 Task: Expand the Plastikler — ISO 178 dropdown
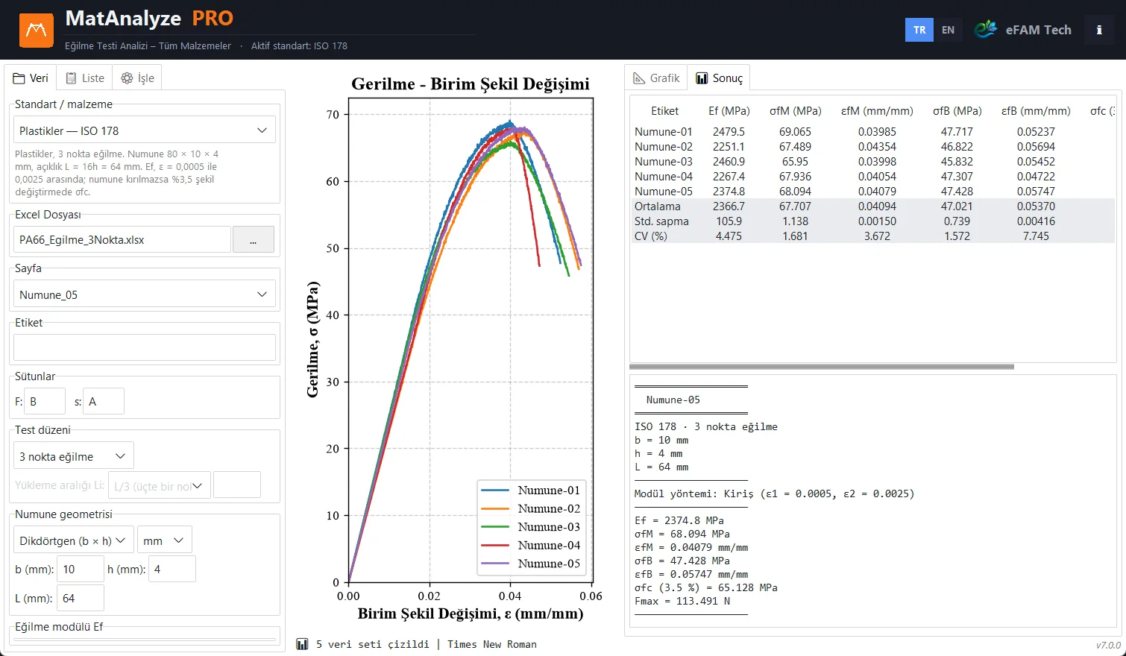[145, 130]
